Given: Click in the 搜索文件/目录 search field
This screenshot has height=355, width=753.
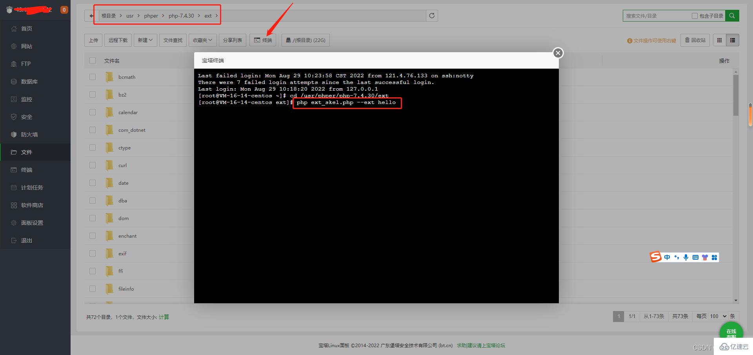Looking at the screenshot, I should pos(657,16).
